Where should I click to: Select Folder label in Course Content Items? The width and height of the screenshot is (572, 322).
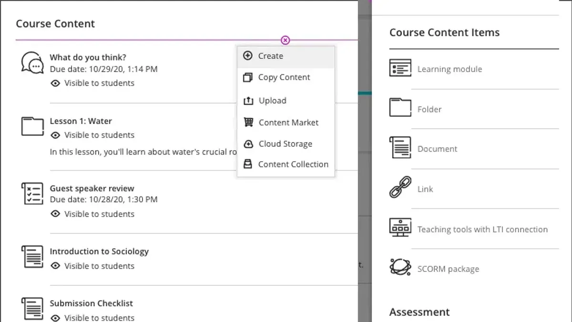pyautogui.click(x=429, y=109)
